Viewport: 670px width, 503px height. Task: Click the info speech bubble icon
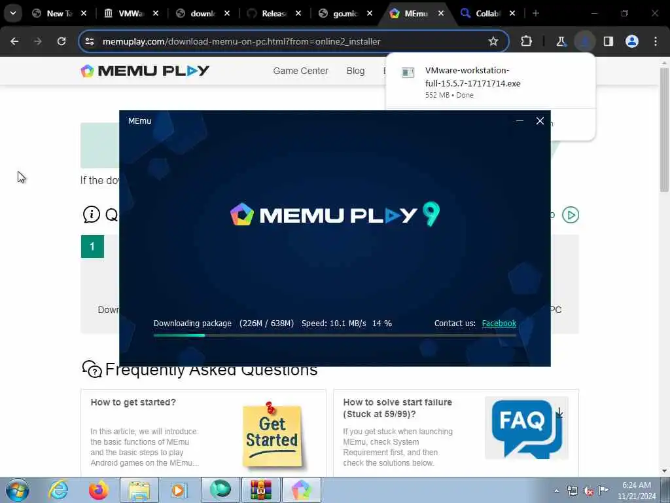(x=92, y=214)
